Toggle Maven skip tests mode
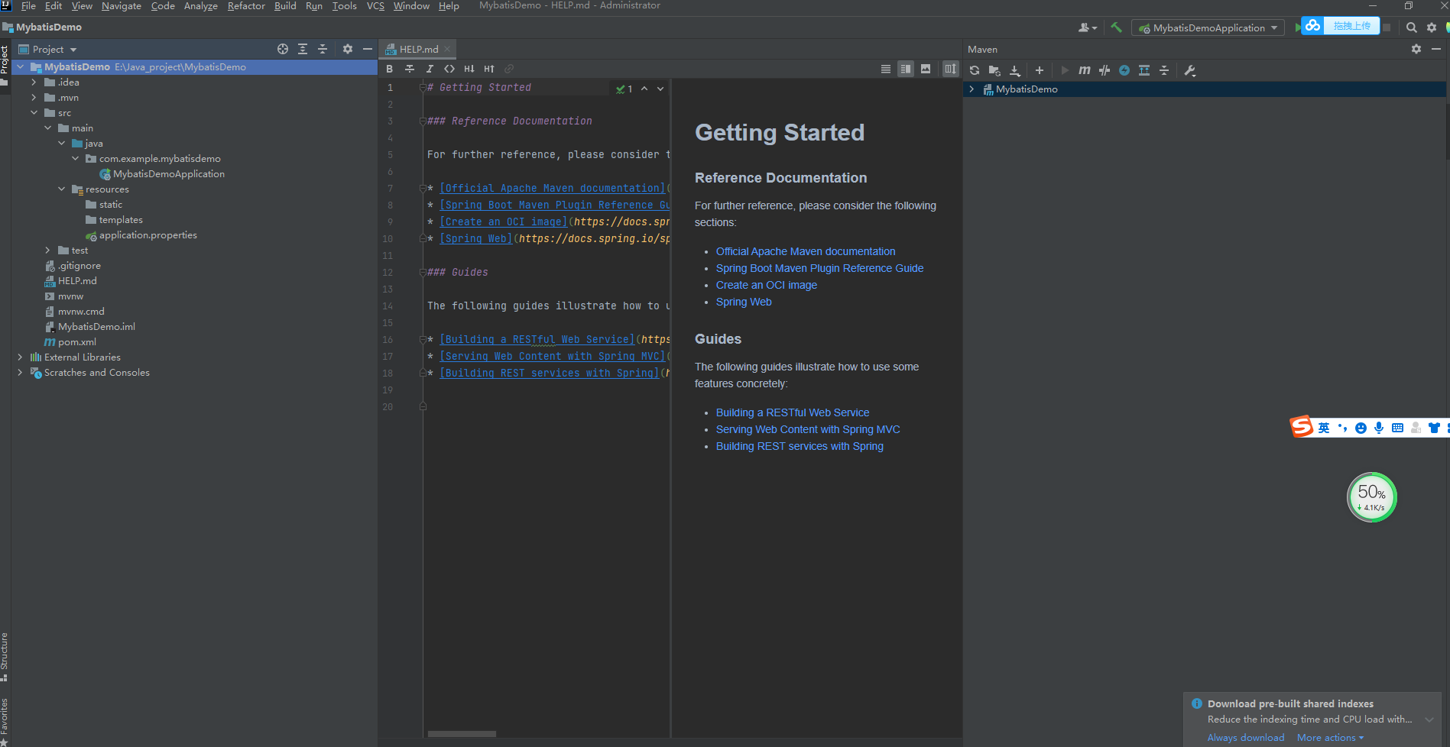Image resolution: width=1450 pixels, height=747 pixels. (1124, 70)
